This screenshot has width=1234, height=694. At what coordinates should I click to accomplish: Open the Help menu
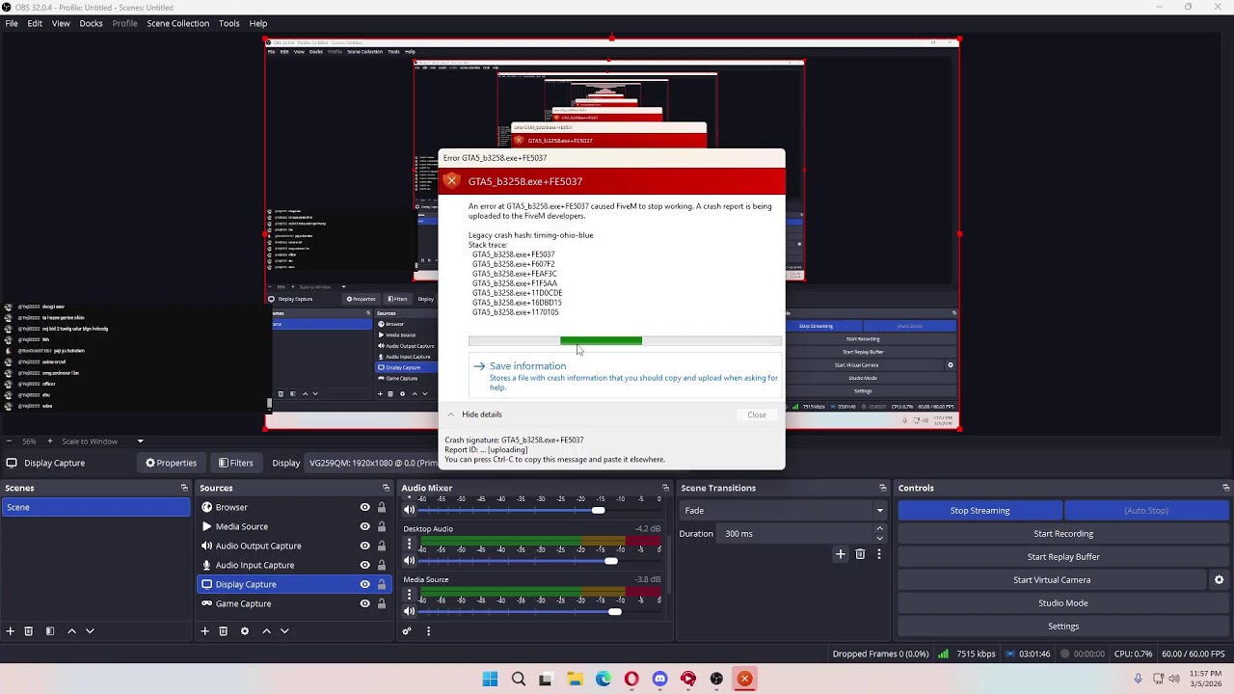coord(258,23)
